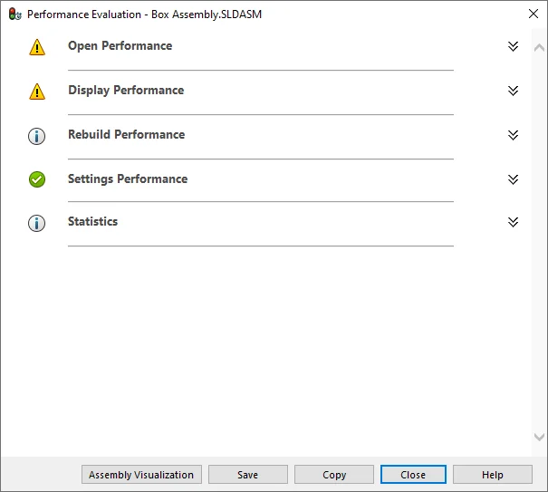The image size is (548, 492).
Task: Expand the Rebuild Performance details
Action: [x=513, y=135]
